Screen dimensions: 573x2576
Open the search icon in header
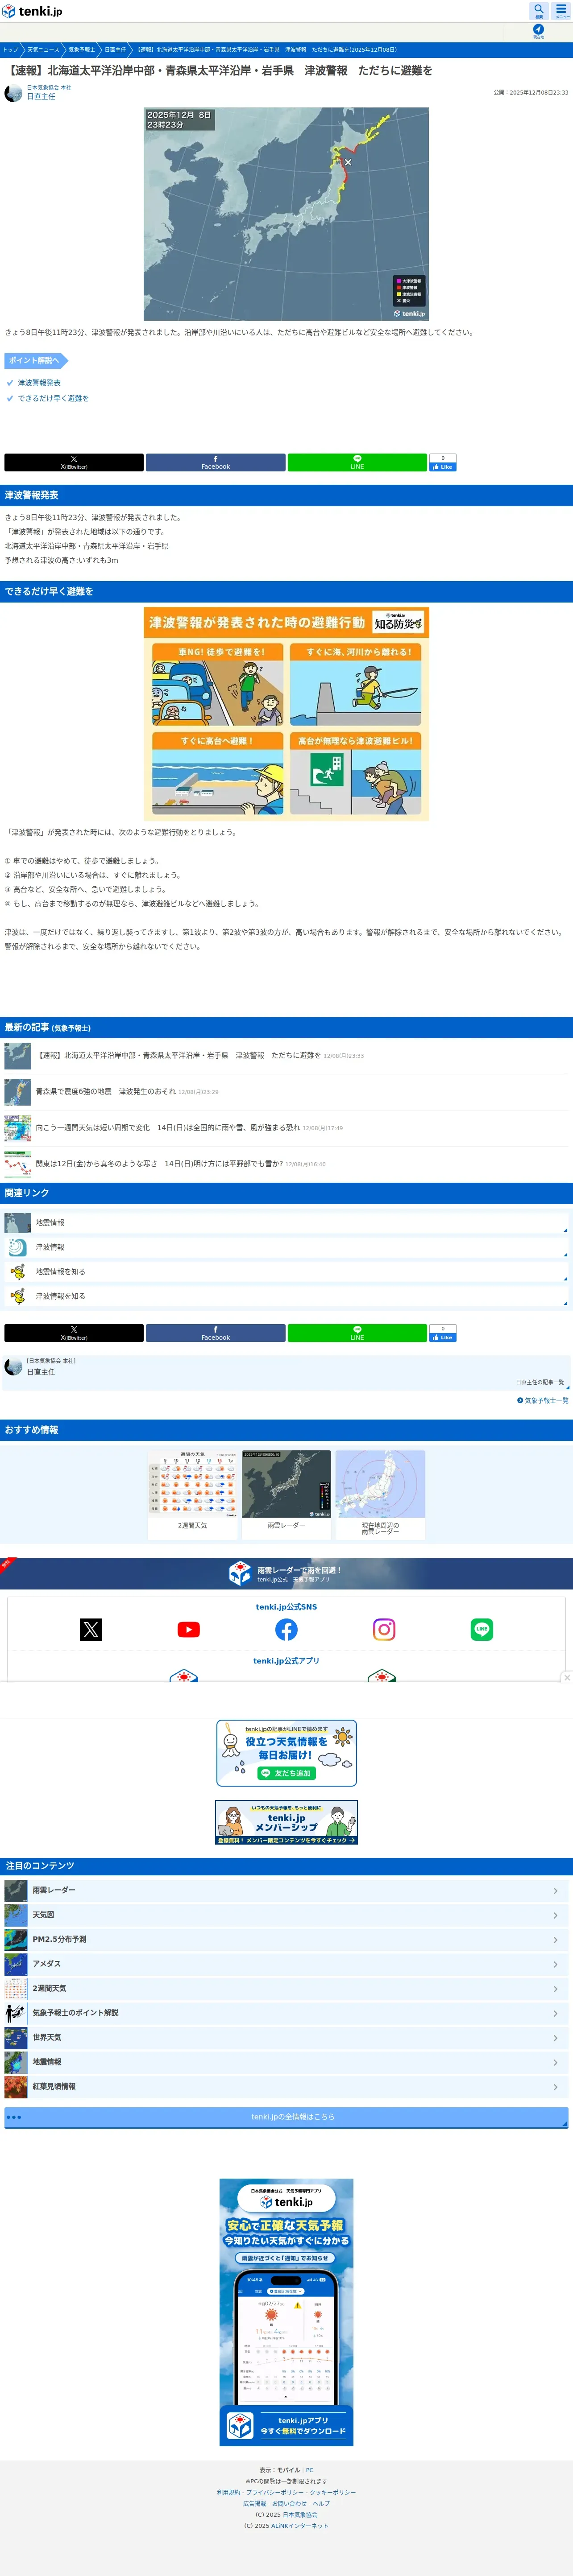[538, 11]
